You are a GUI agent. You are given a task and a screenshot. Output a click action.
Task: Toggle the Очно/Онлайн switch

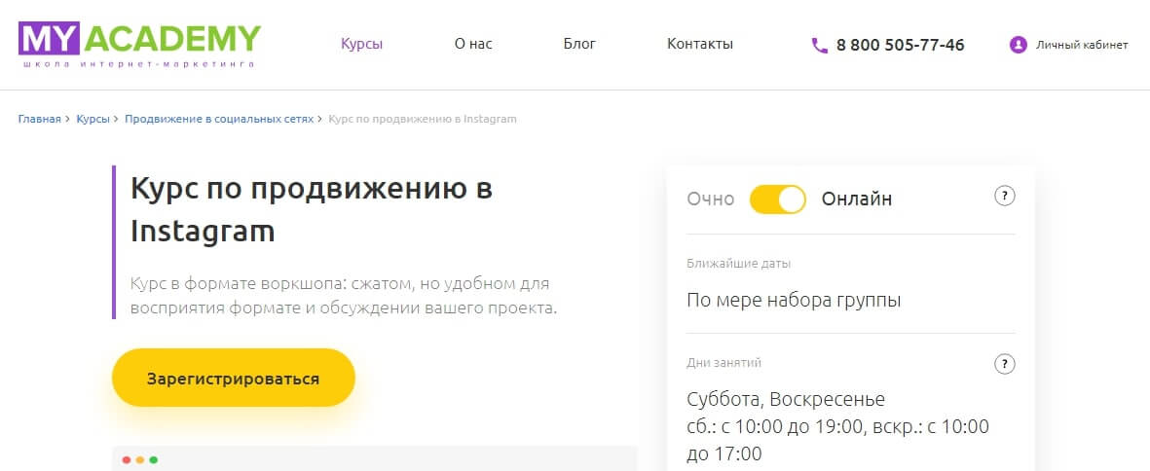(777, 199)
